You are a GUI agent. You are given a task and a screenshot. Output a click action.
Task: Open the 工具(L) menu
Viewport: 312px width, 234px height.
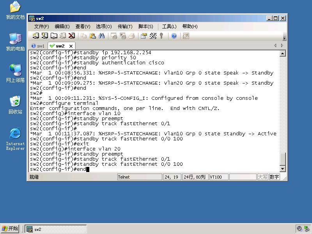[x=169, y=27]
